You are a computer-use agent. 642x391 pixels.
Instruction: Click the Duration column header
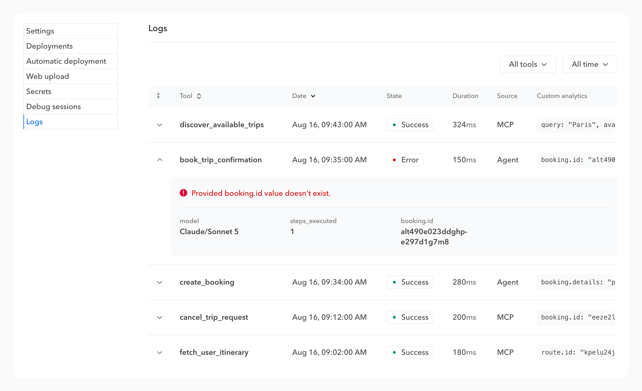pyautogui.click(x=465, y=96)
